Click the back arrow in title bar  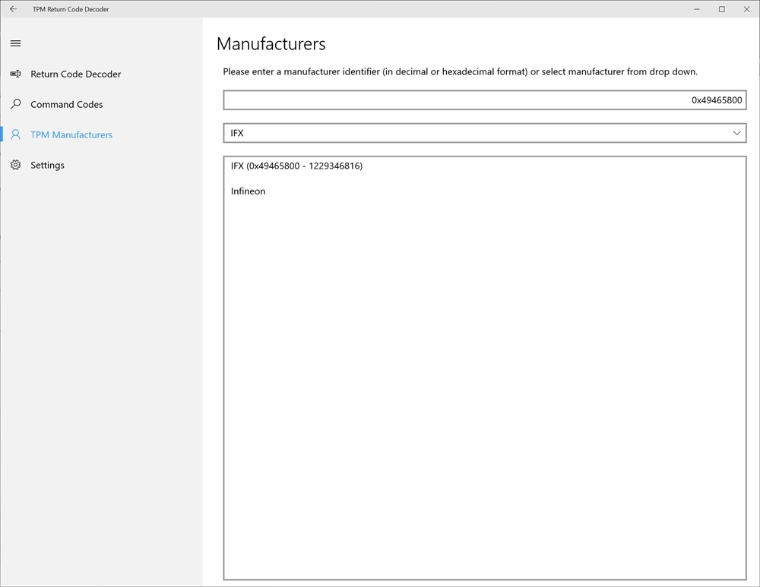[13, 9]
